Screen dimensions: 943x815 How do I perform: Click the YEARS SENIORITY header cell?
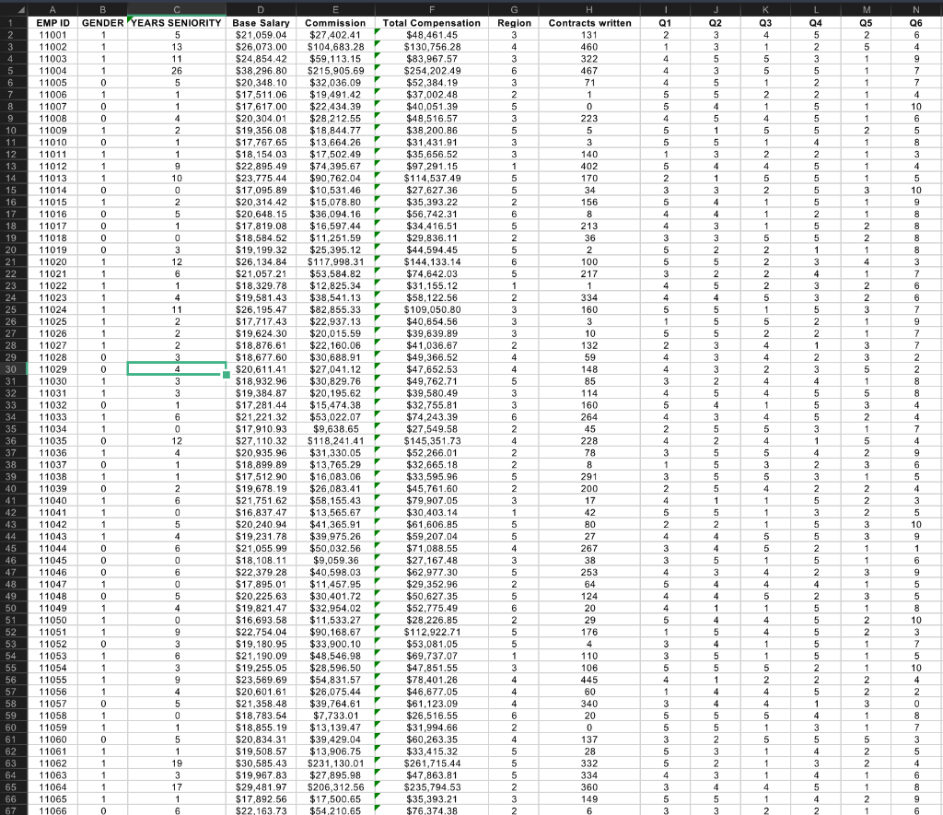[x=177, y=23]
